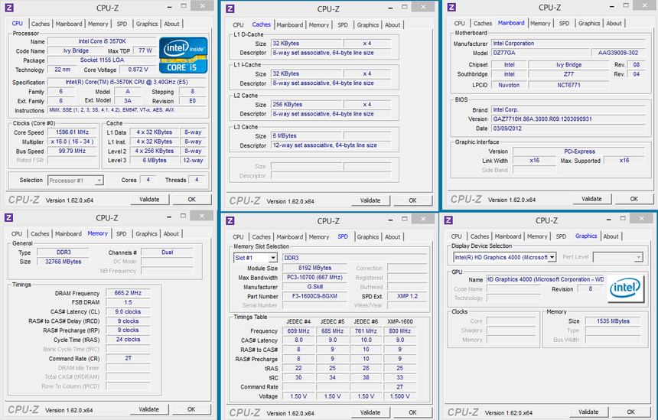Click OK in the SPD timings window
Viewport: 658px width, 420px height.
click(x=412, y=412)
